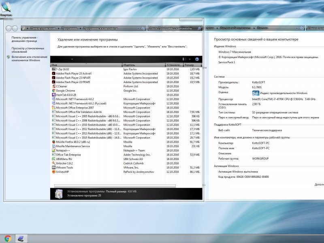Click the Microsoft Office Enterprise 2007 icon
This screenshot has height=243, width=324.
(54, 108)
